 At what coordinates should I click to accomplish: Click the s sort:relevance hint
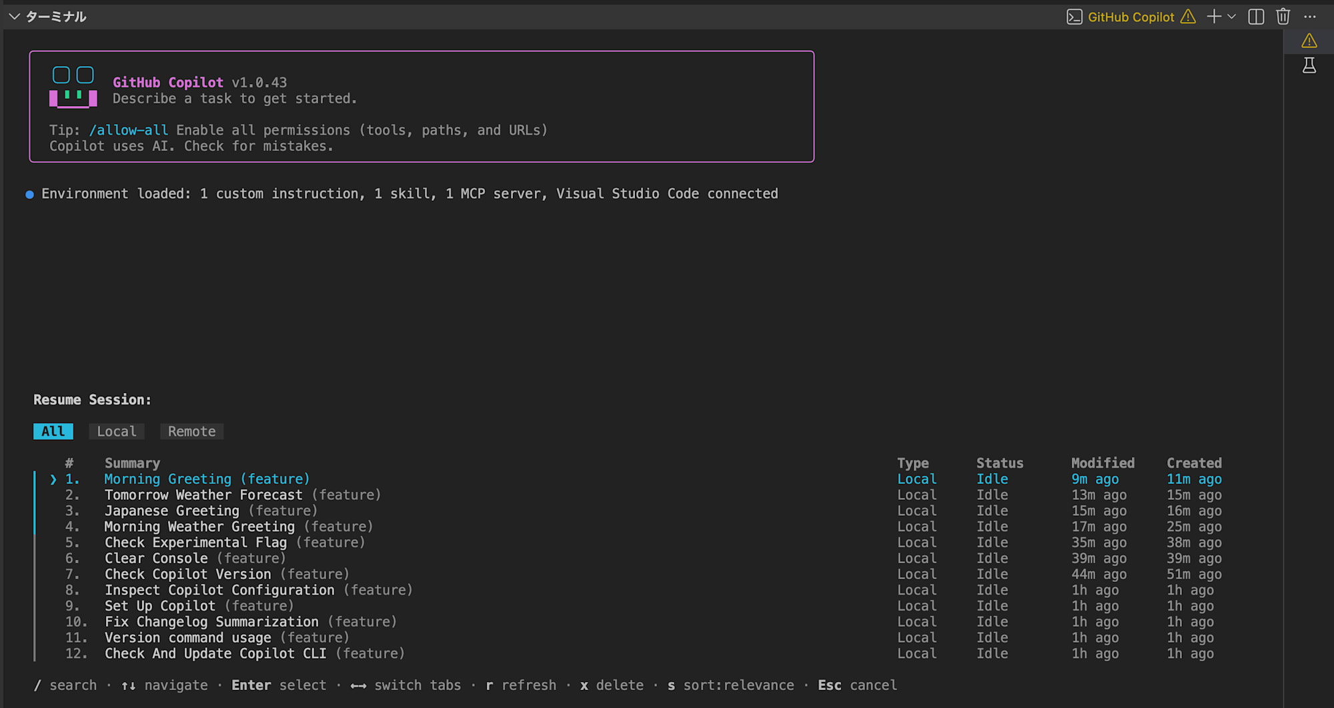tap(731, 685)
